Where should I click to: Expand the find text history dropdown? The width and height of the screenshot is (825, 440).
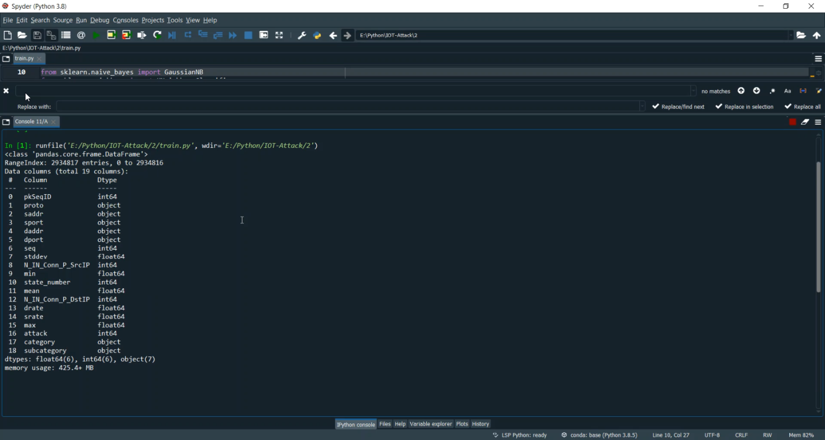(x=693, y=91)
